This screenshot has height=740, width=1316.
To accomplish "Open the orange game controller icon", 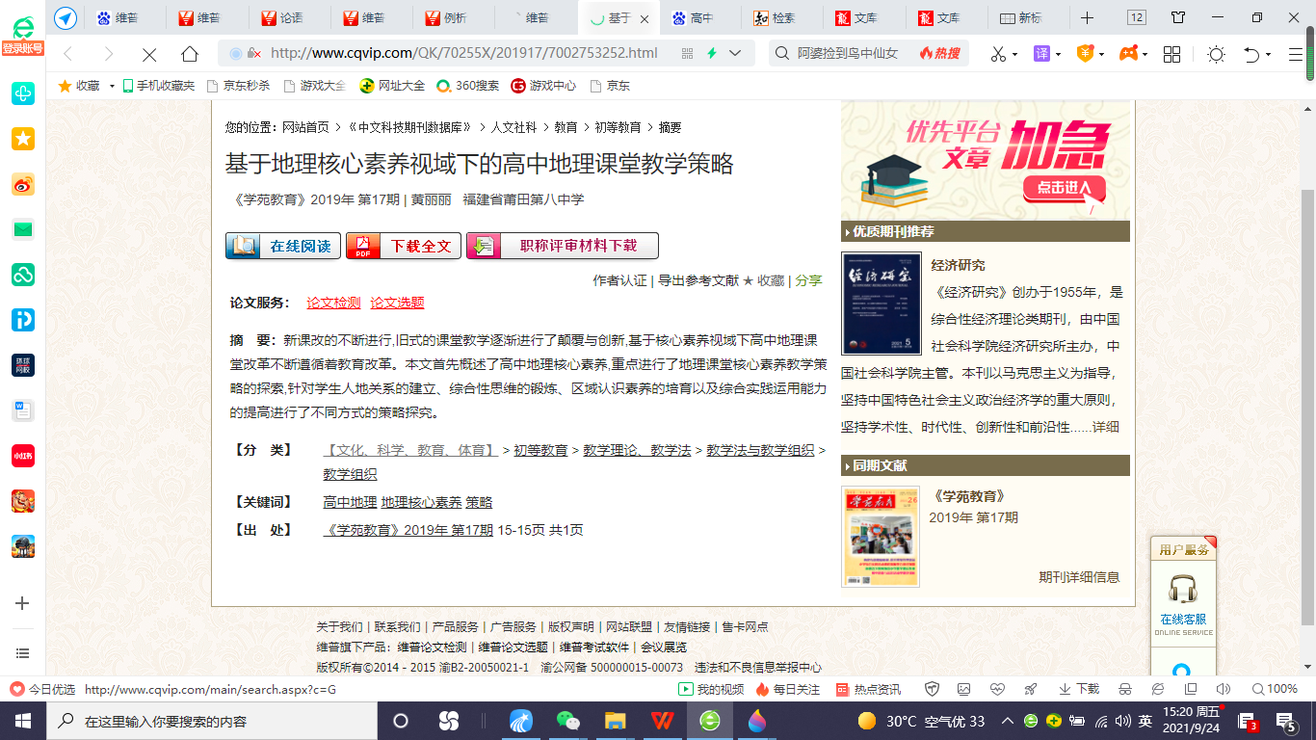I will 1127,54.
